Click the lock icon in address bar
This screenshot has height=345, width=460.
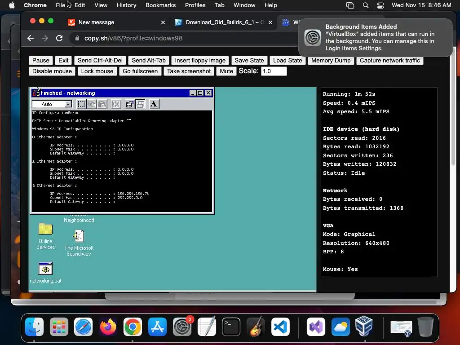pyautogui.click(x=77, y=38)
